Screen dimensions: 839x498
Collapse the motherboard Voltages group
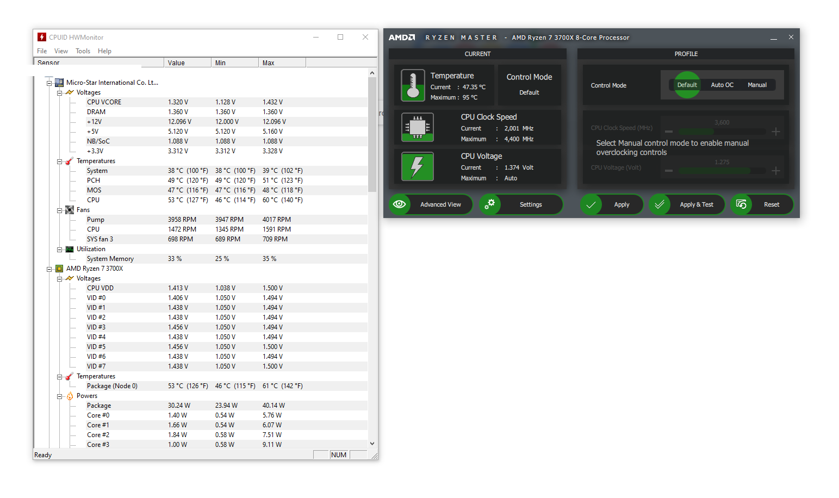tap(59, 93)
